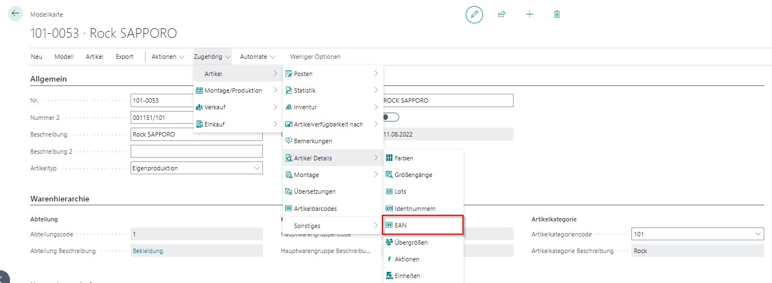Click the Beschreibung 2 input field
772x283 pixels.
point(196,151)
